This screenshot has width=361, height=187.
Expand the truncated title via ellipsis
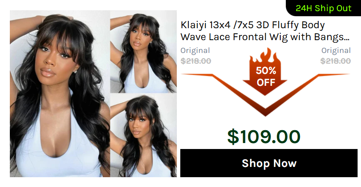[347, 40]
